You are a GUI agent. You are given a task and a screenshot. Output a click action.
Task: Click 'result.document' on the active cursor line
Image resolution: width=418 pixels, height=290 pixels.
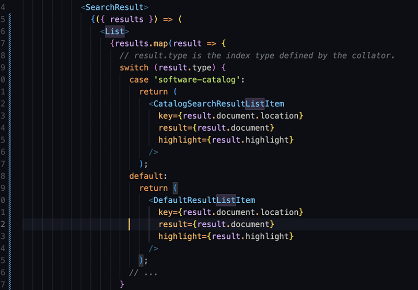[x=234, y=224]
